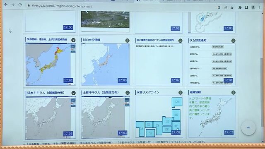265x149 pixels.
Task: Bookmark this page with the star
Action: [232, 7]
